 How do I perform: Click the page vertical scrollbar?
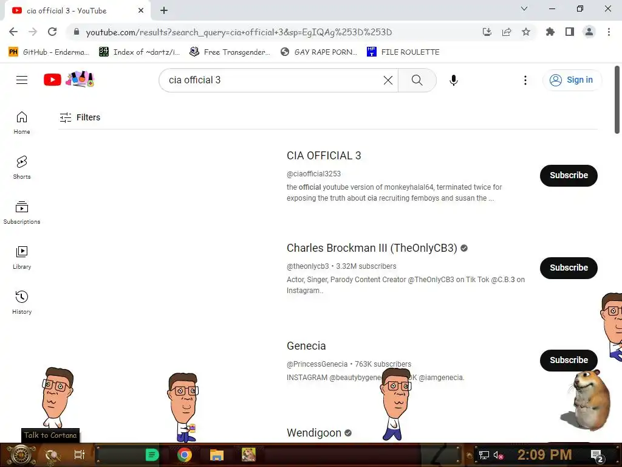coord(617,100)
